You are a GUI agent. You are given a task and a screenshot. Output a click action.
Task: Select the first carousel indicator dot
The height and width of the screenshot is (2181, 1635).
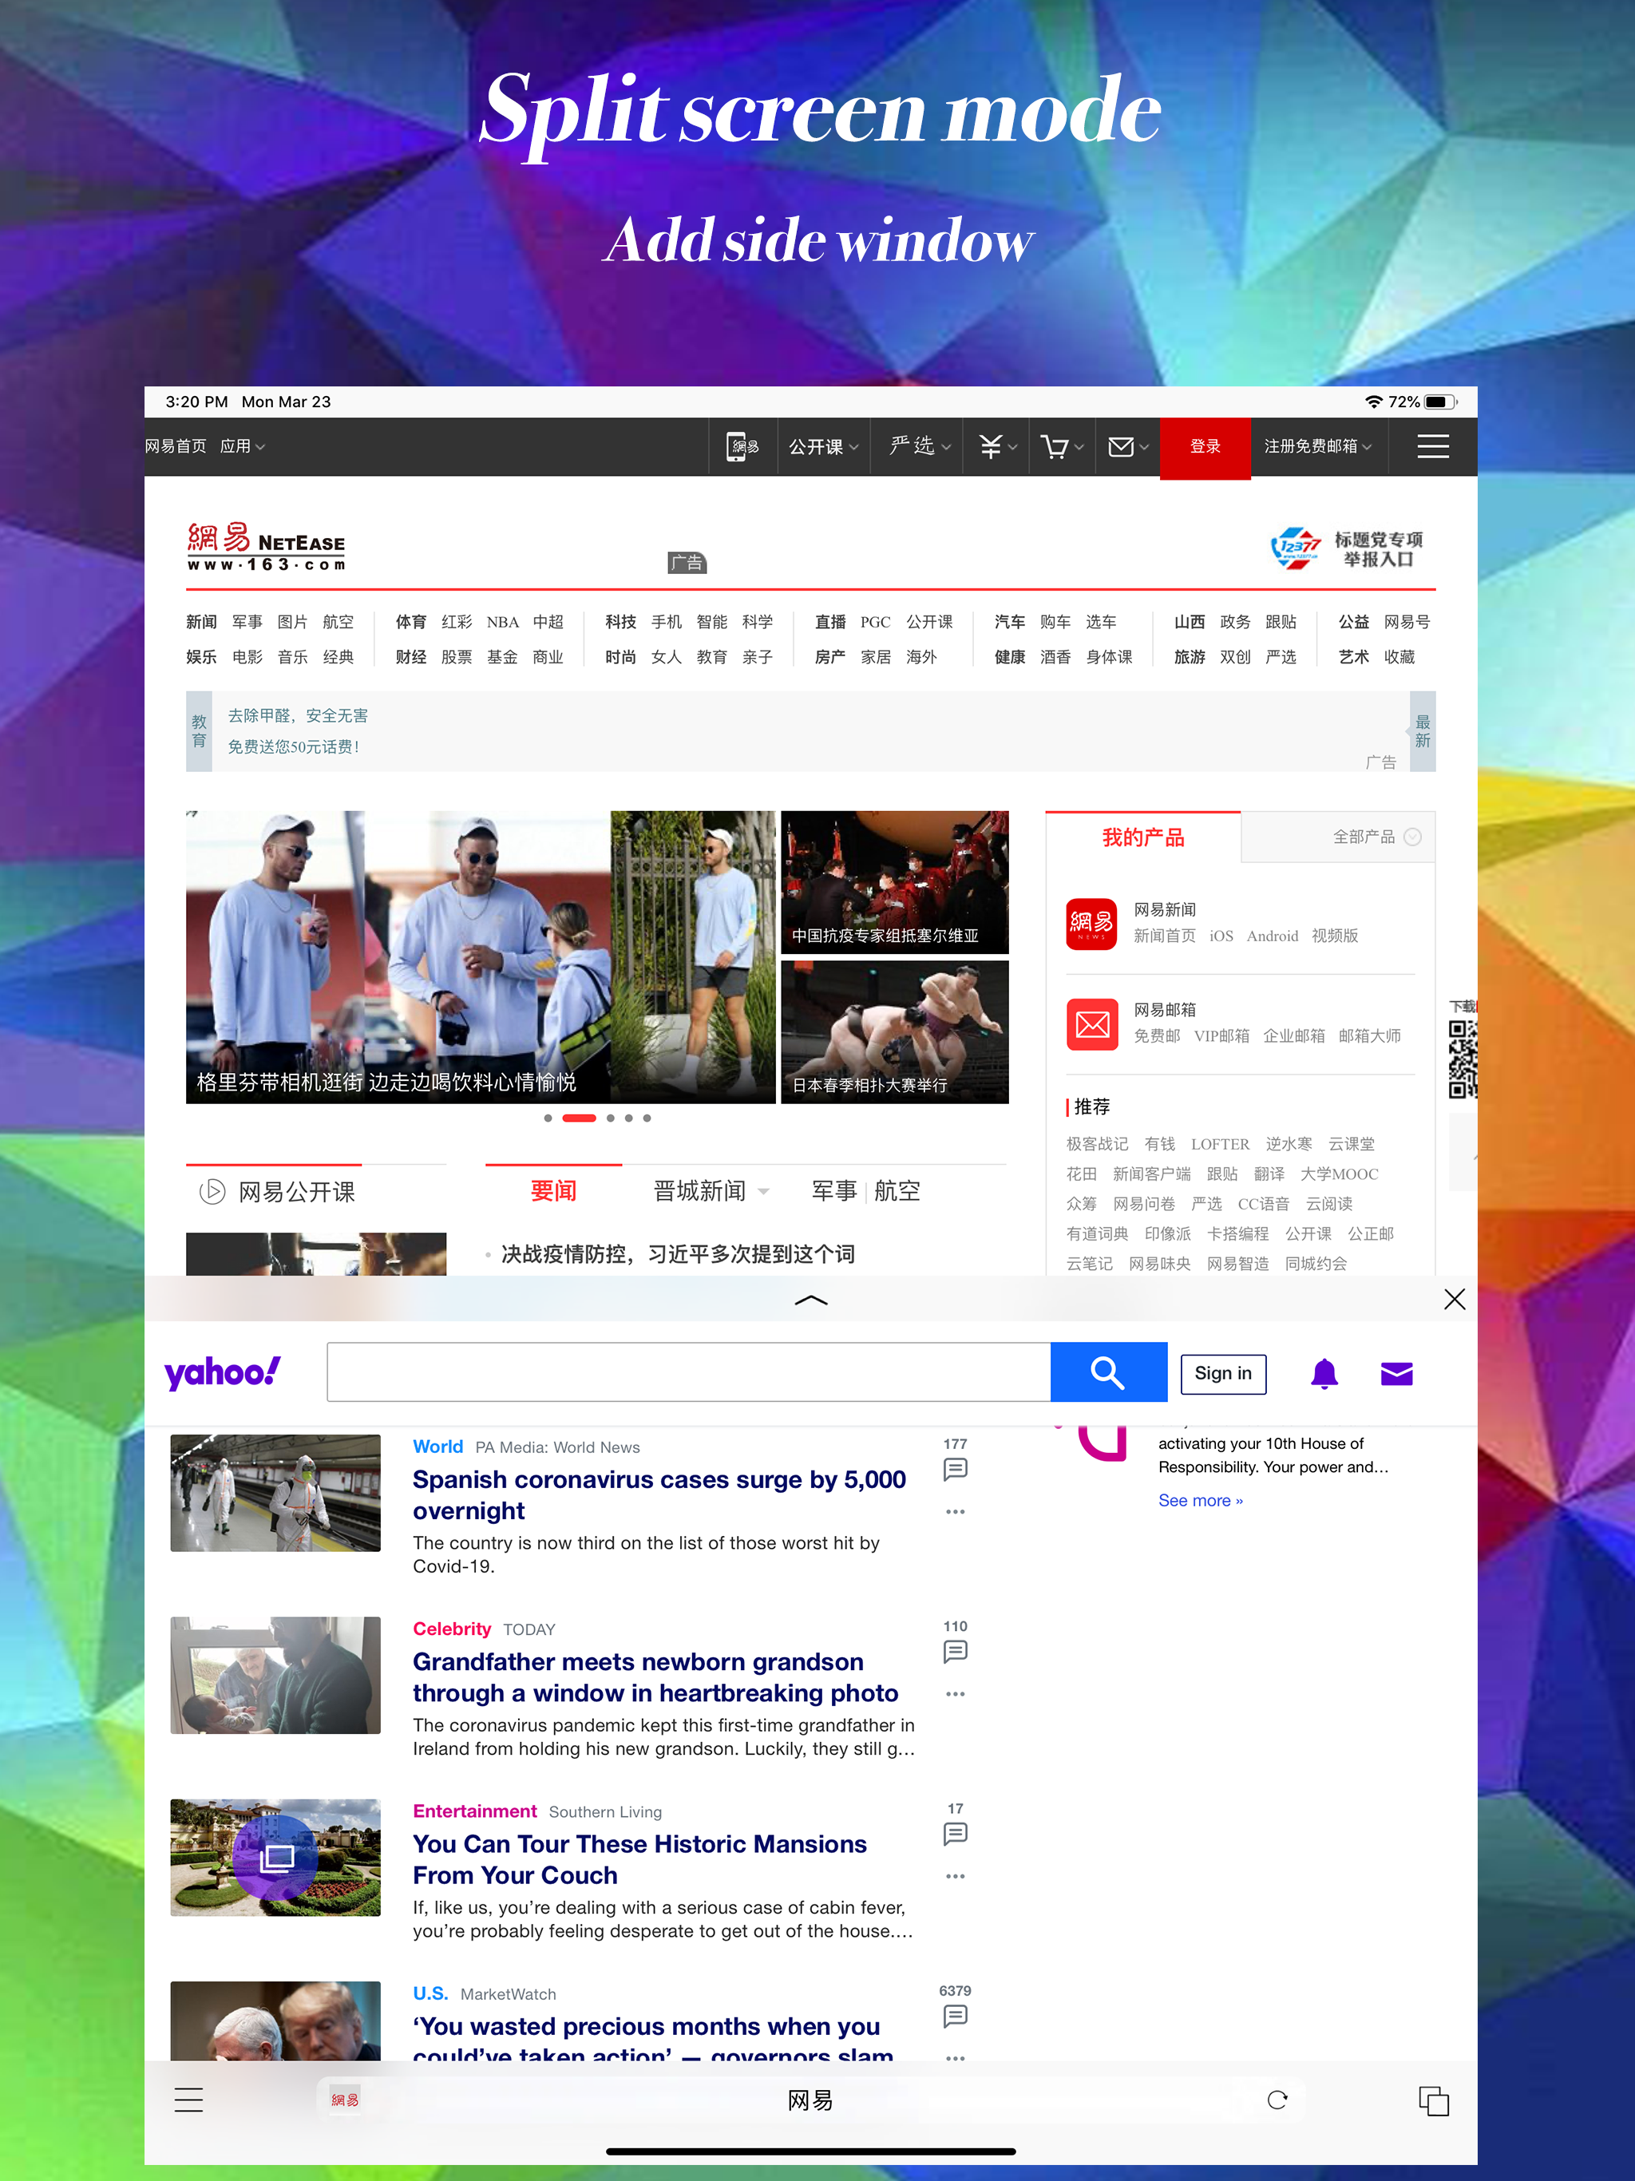[x=548, y=1118]
